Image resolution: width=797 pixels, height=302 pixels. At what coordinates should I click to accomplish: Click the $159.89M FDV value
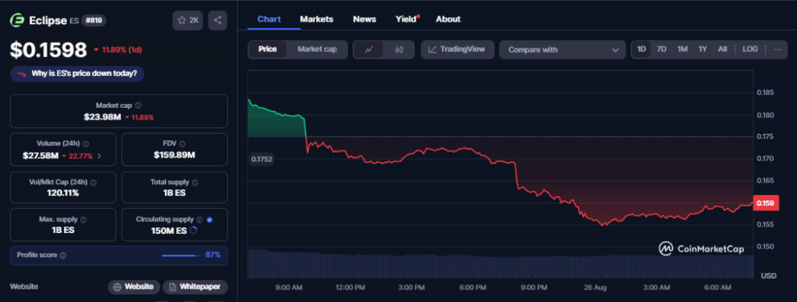(174, 155)
